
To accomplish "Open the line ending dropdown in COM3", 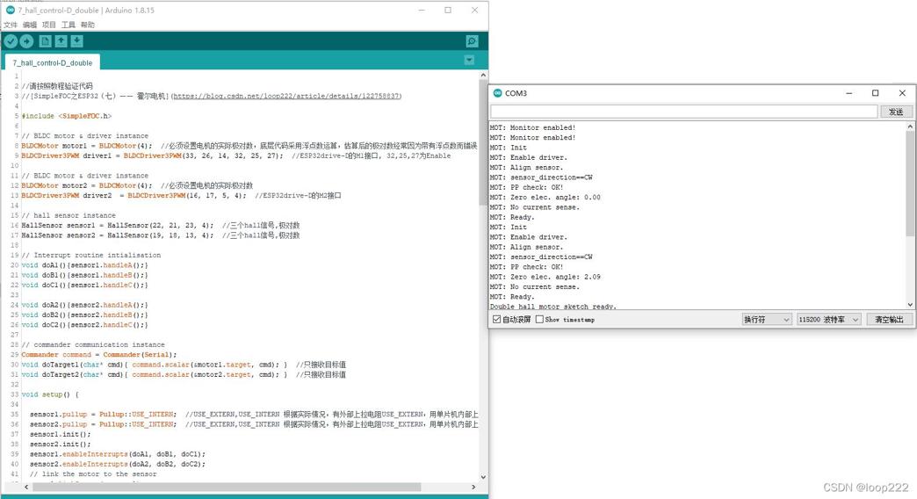I will [766, 320].
